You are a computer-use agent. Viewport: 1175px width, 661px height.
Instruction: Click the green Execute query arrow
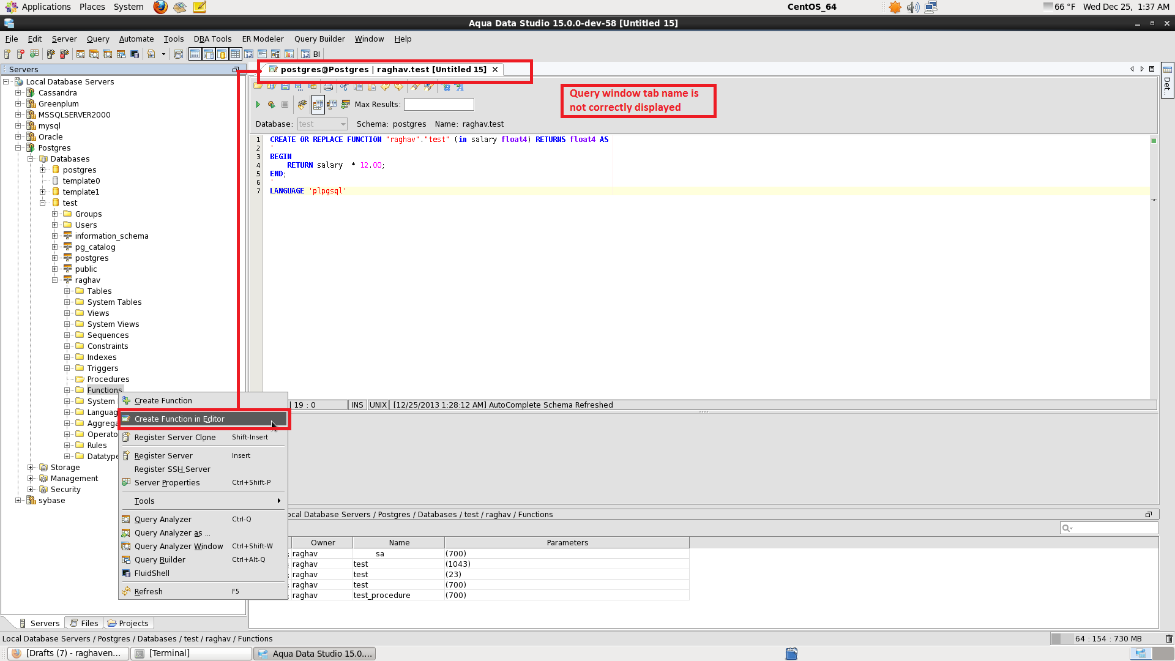click(x=258, y=105)
